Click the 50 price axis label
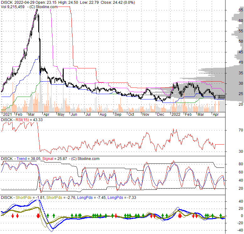Viewport: 244px width, 234px height. [x=241, y=41]
